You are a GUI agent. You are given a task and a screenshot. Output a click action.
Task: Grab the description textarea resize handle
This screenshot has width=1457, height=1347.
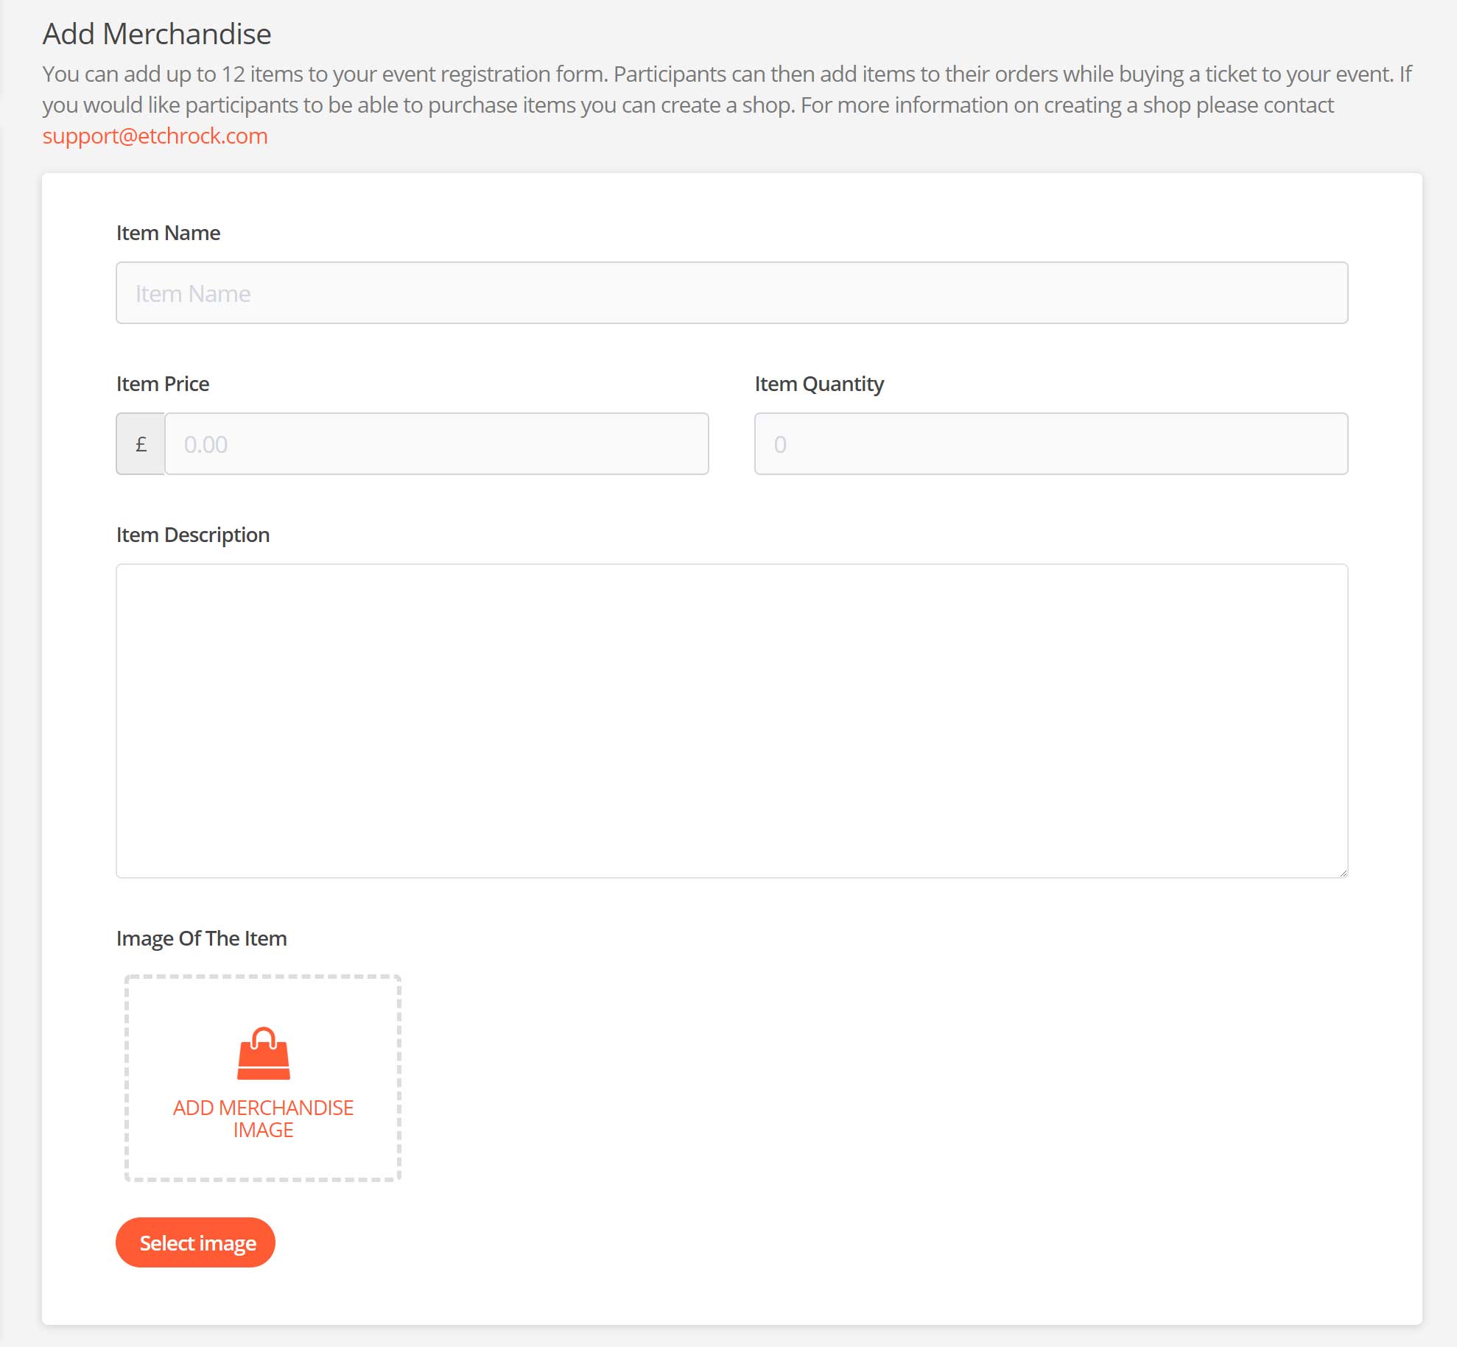pyautogui.click(x=1343, y=873)
